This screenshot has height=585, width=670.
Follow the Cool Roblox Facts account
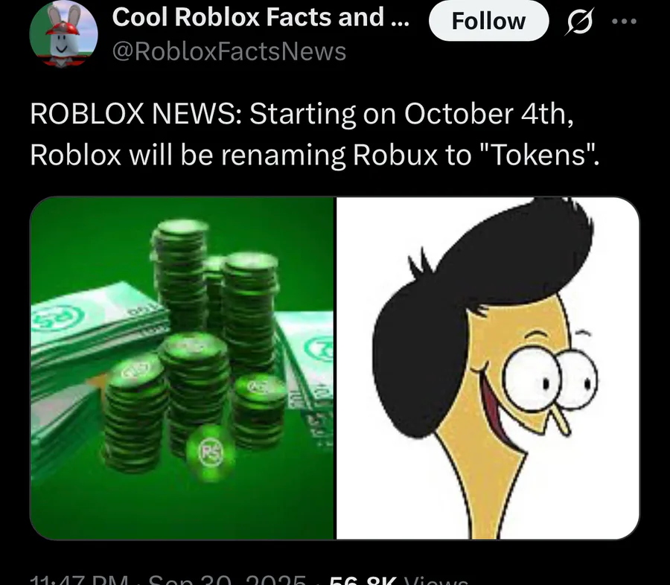click(488, 21)
